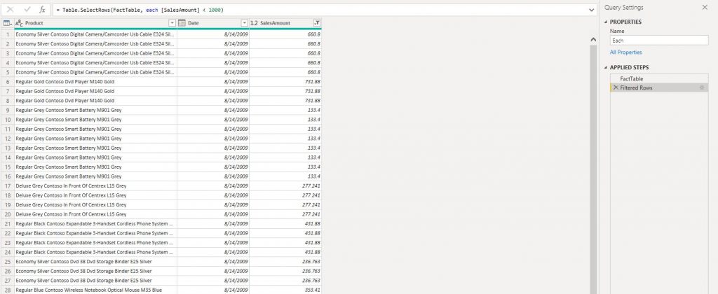
Task: Close the Query Settings pane
Action: click(704, 7)
